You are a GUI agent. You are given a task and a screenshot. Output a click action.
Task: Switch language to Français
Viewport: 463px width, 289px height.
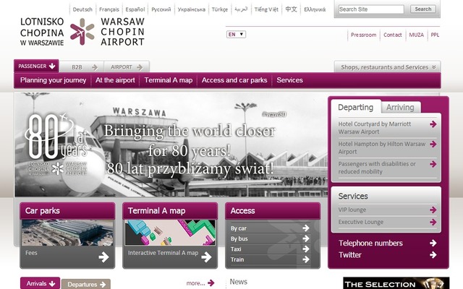pos(109,9)
